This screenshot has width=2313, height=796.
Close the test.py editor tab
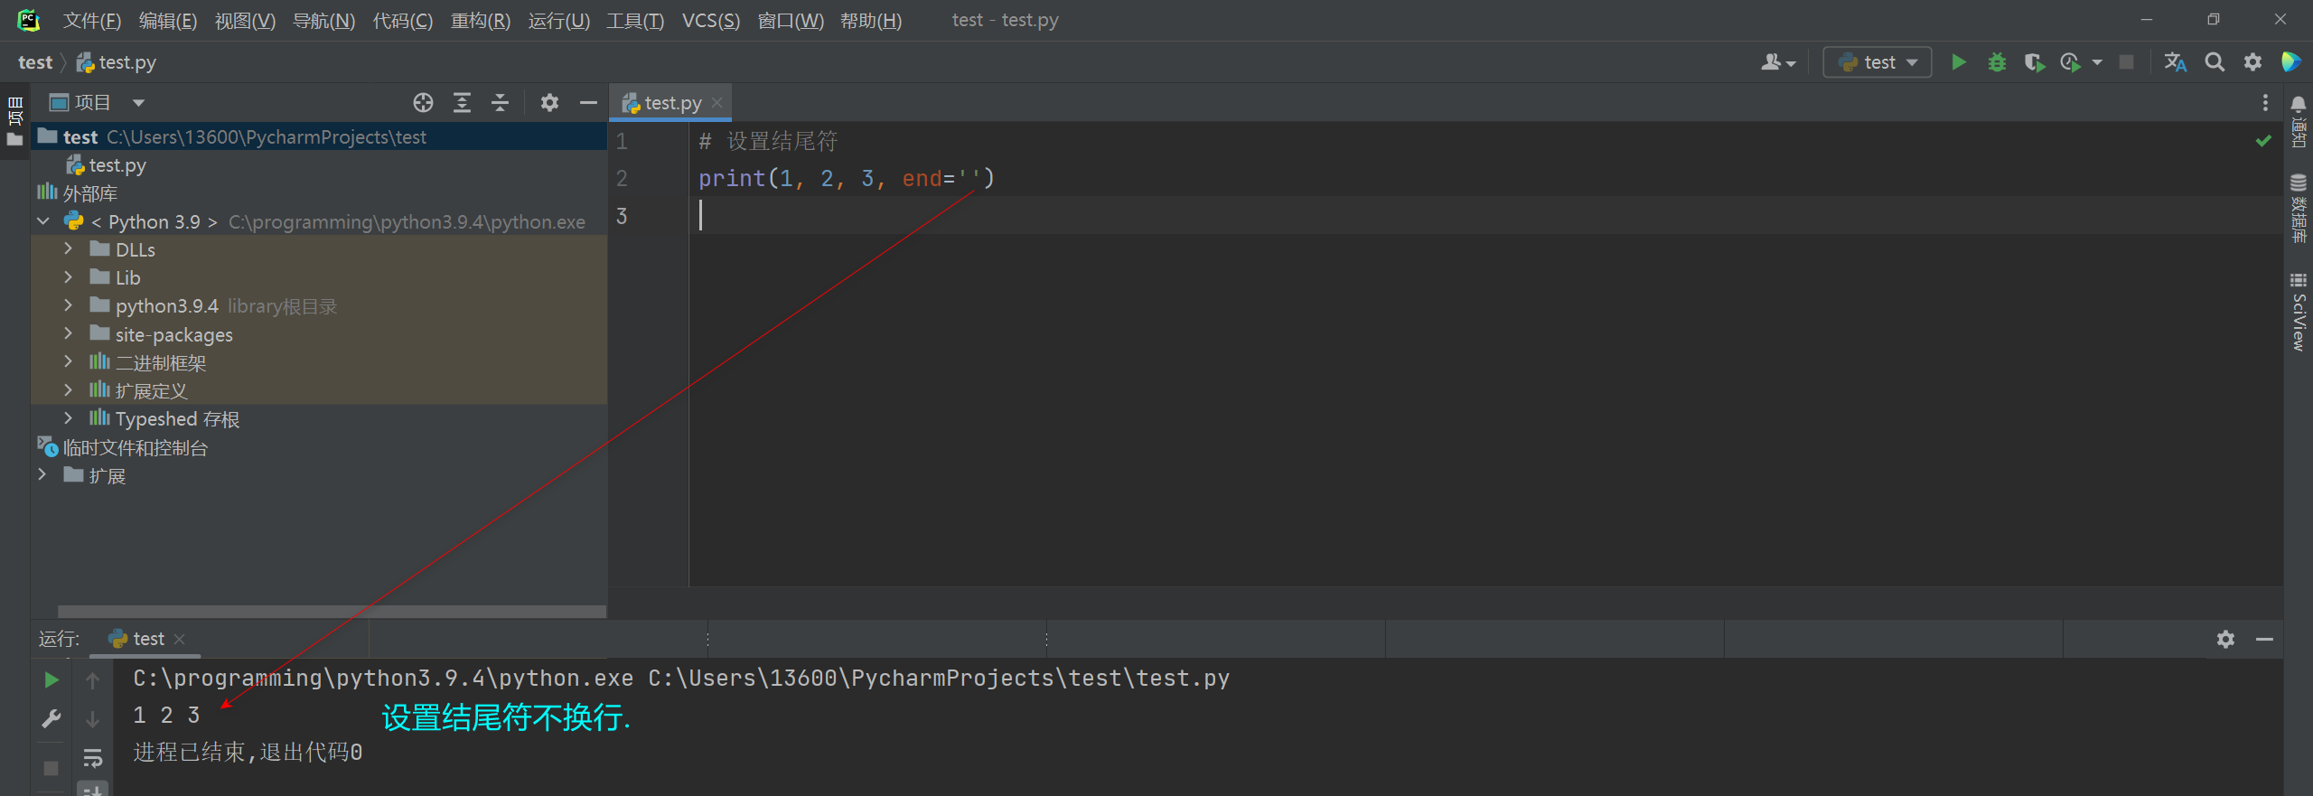(717, 103)
